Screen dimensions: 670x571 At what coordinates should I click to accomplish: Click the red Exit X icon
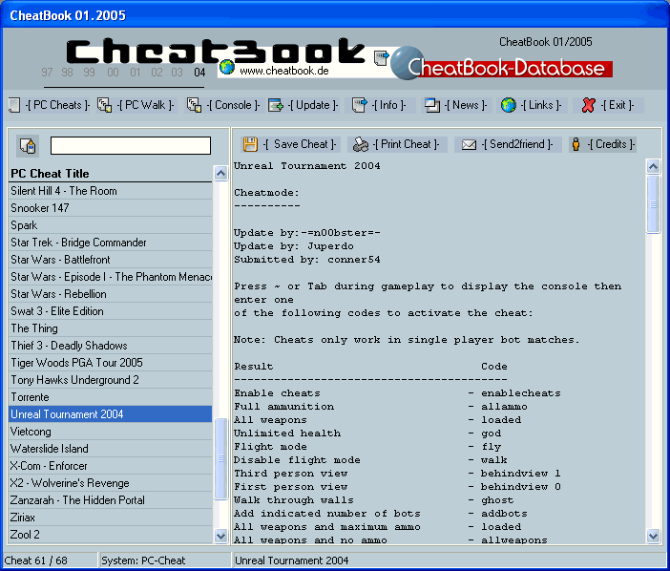click(x=589, y=105)
